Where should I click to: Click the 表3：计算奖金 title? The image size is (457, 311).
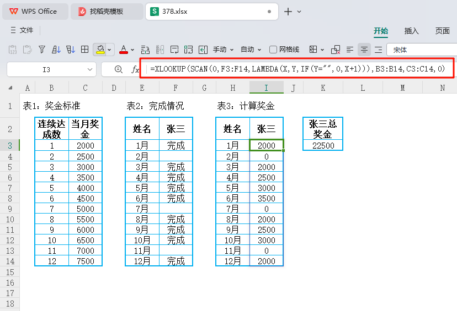pyautogui.click(x=246, y=106)
